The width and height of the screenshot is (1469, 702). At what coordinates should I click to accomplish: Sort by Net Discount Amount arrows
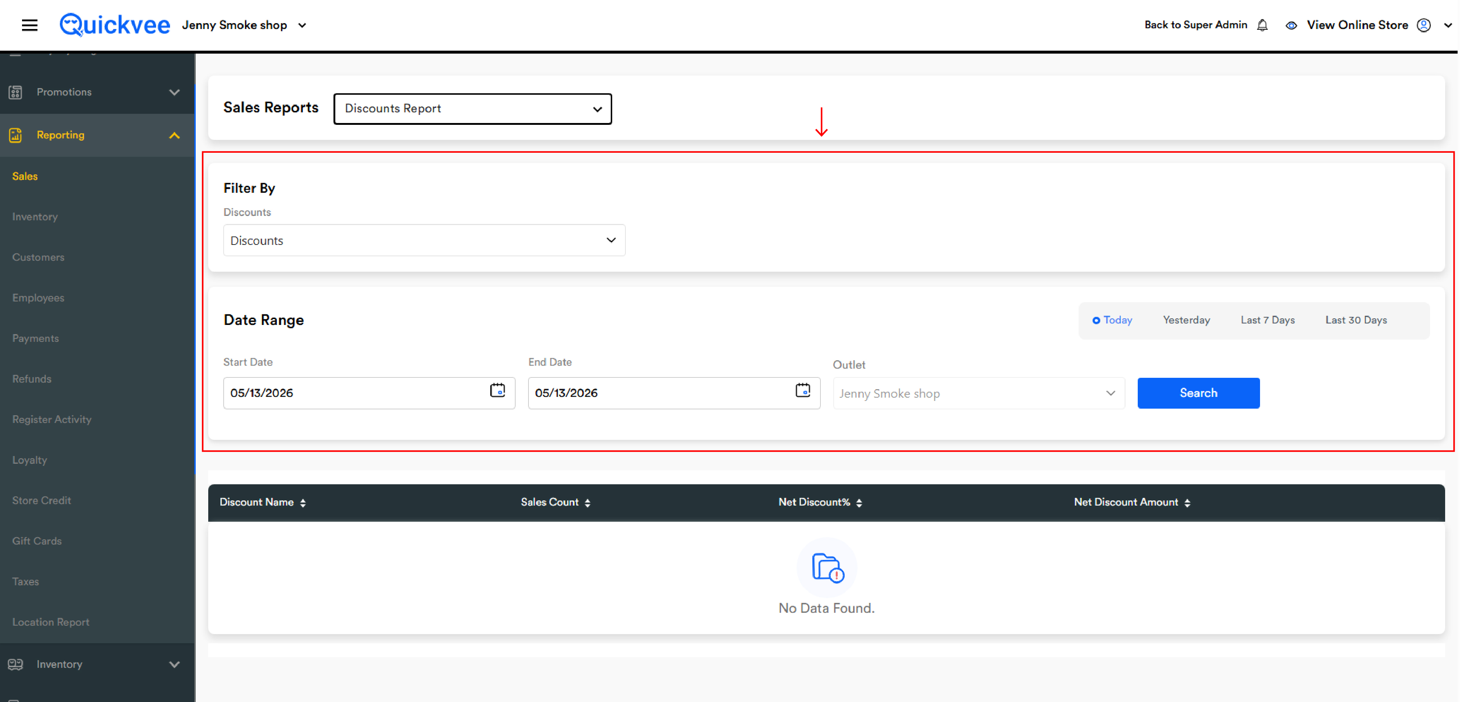pos(1187,502)
